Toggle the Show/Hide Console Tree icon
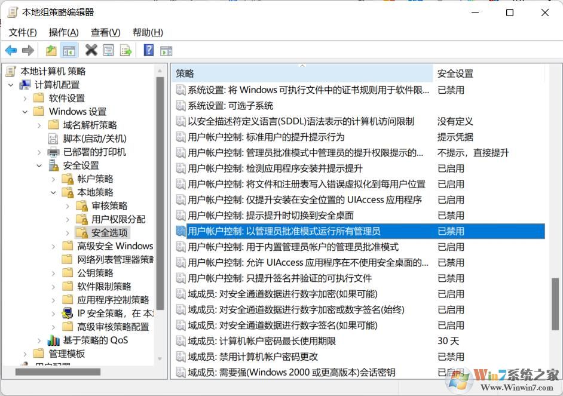 [69, 51]
